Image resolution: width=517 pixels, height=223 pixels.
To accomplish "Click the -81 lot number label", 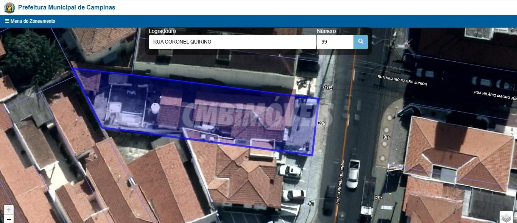I will 310,204.
